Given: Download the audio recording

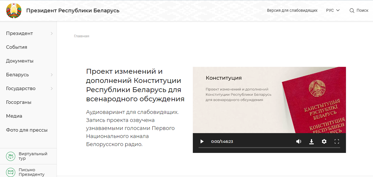Looking at the screenshot, I should [312, 141].
